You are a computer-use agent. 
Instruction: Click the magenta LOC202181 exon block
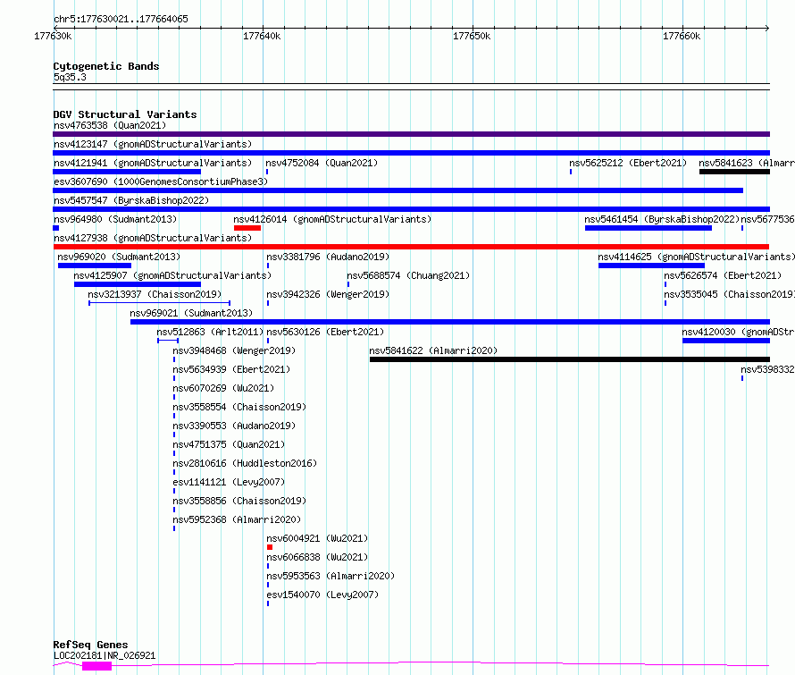[96, 666]
